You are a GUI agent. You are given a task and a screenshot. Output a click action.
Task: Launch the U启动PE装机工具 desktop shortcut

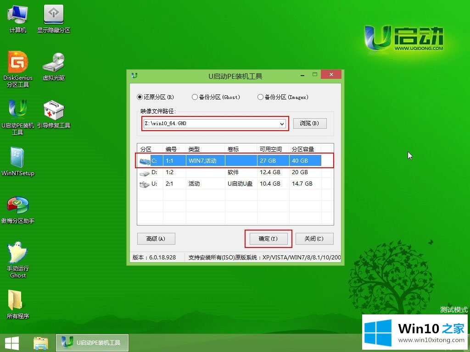click(18, 117)
